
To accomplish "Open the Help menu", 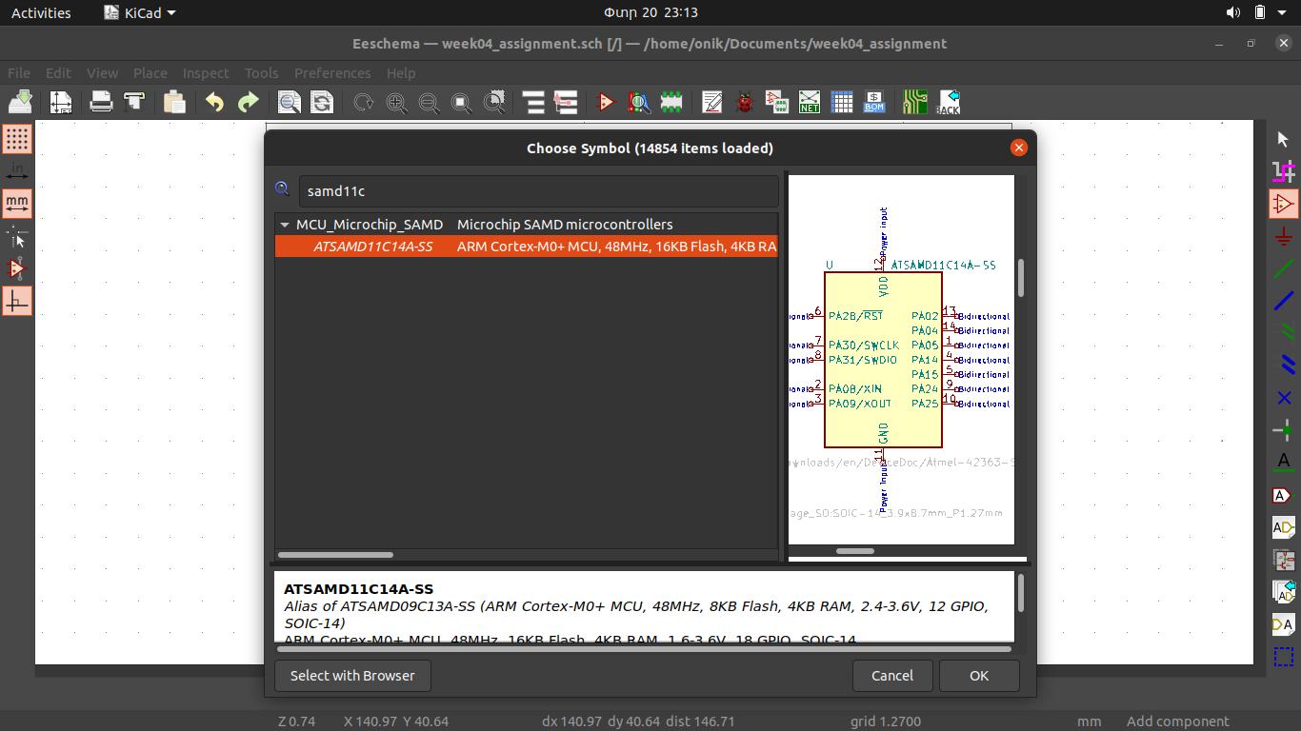I will coord(401,72).
